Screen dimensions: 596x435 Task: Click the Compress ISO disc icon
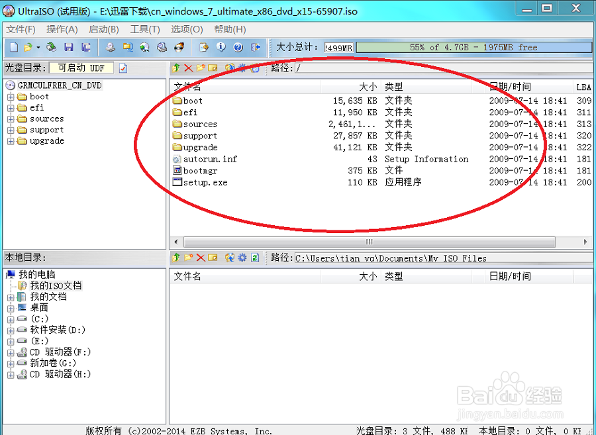(162, 47)
